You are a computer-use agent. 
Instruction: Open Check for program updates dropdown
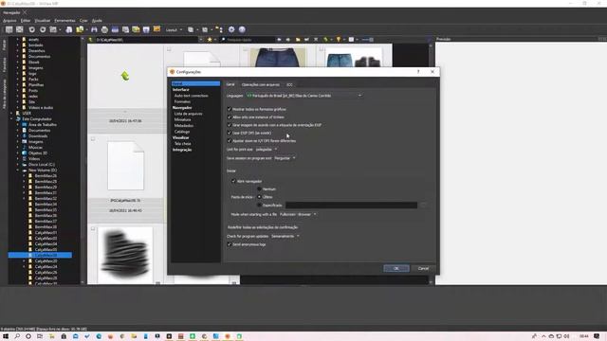[x=285, y=236]
